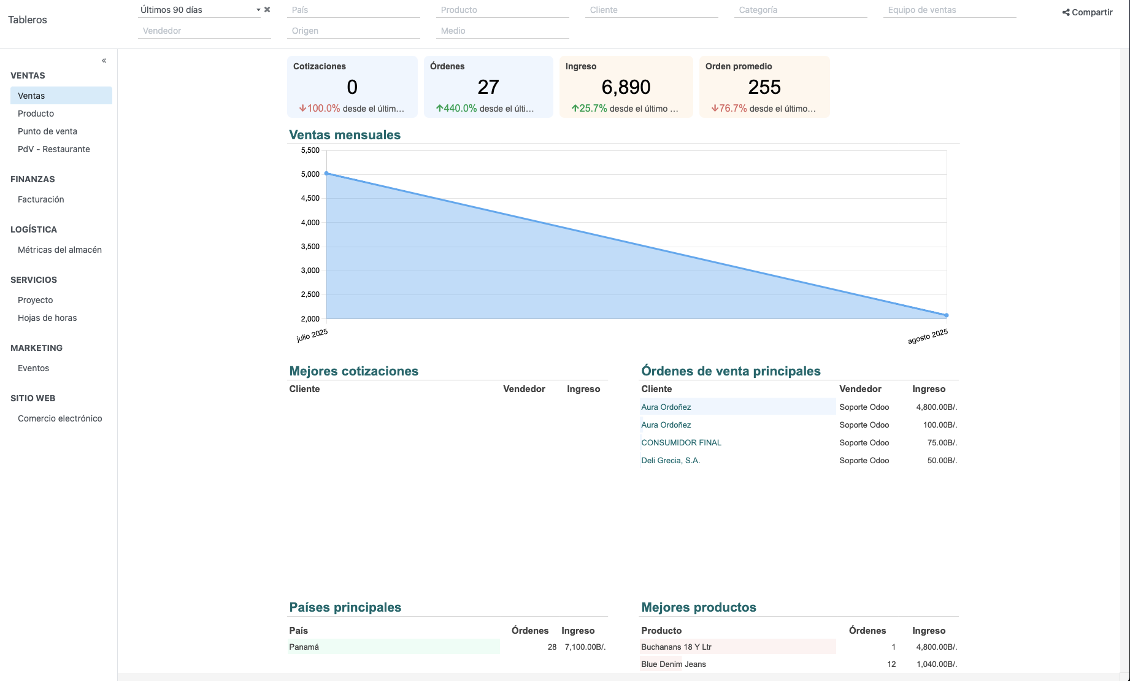
Task: Open the País filter dropdown
Action: 353,10
